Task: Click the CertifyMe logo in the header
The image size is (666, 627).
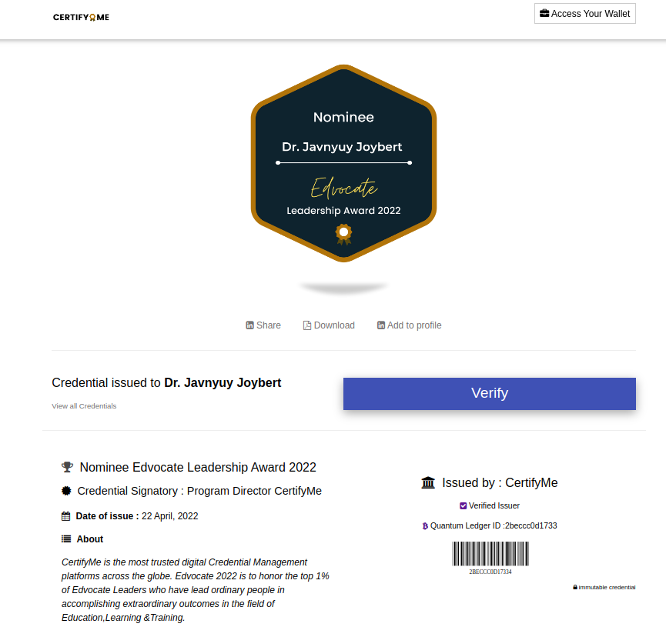Action: click(80, 16)
